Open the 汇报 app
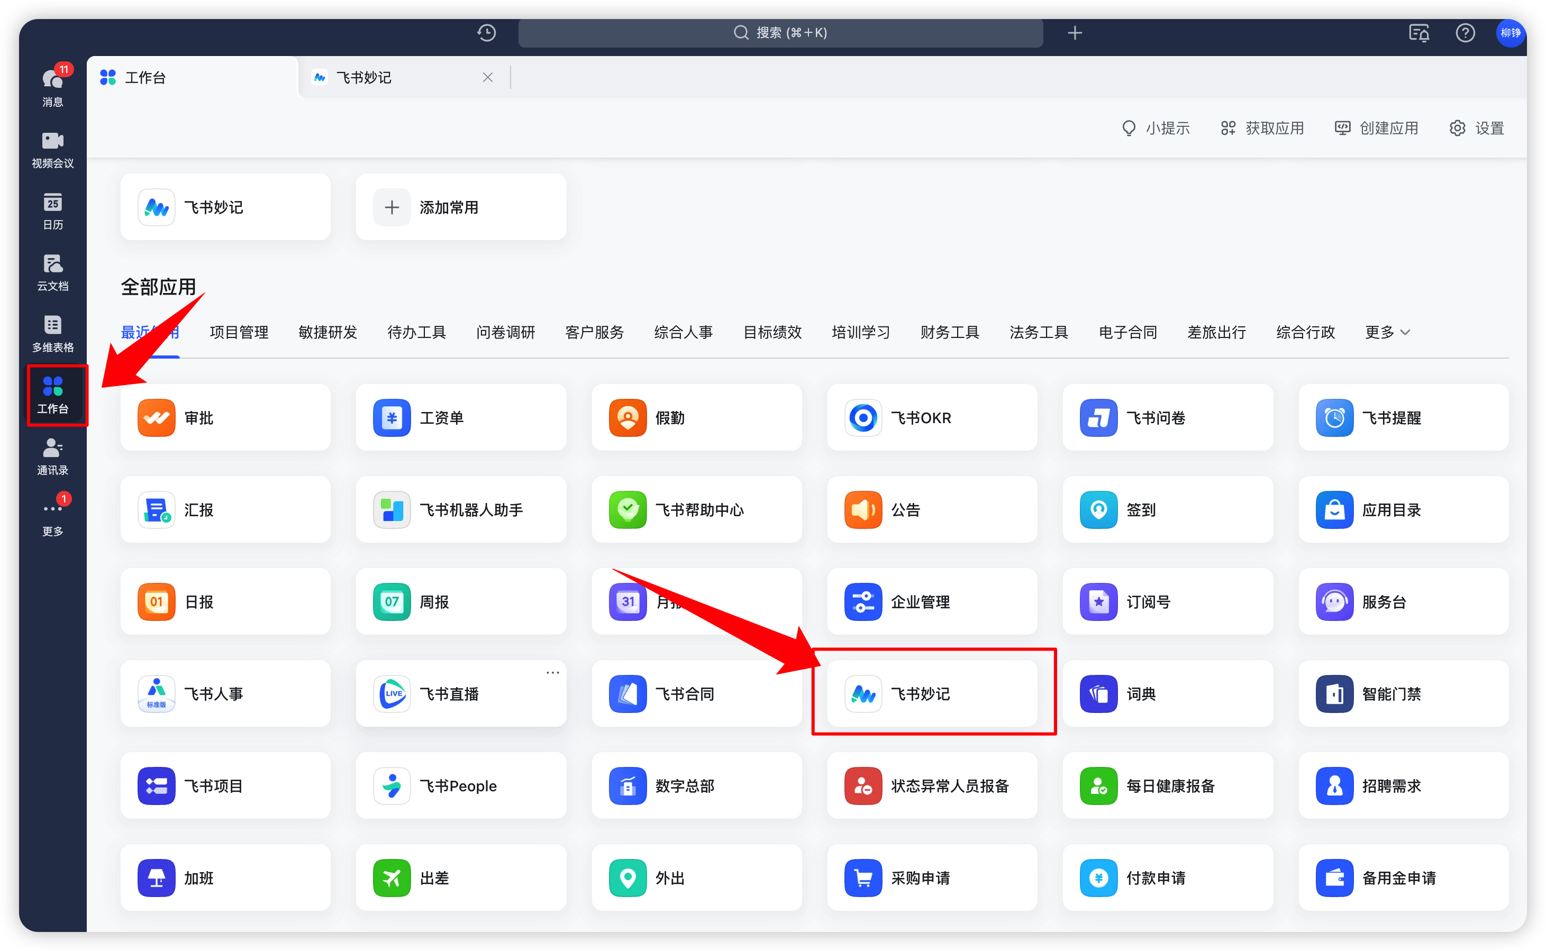The width and height of the screenshot is (1546, 951). click(x=225, y=509)
